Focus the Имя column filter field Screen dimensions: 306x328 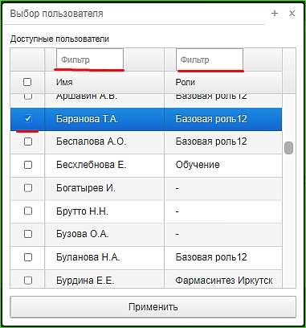point(90,59)
